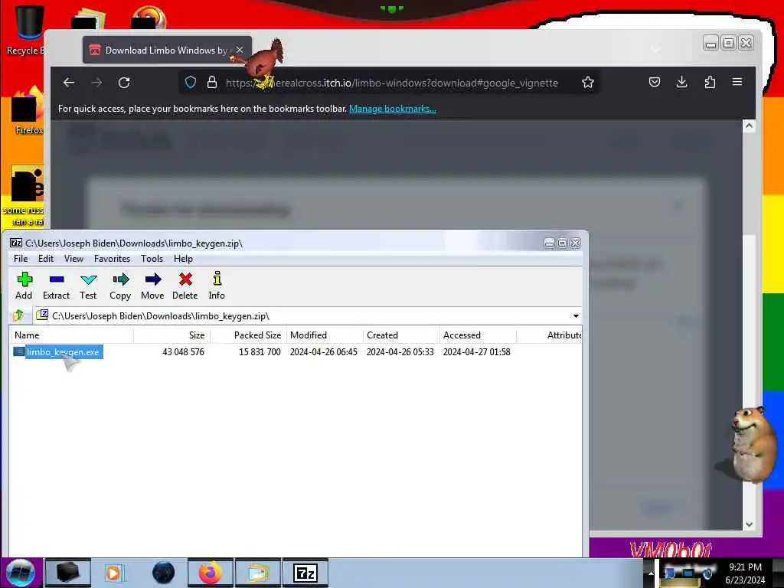
Task: Open the Firefox desktop shortcut
Action: coord(26,111)
